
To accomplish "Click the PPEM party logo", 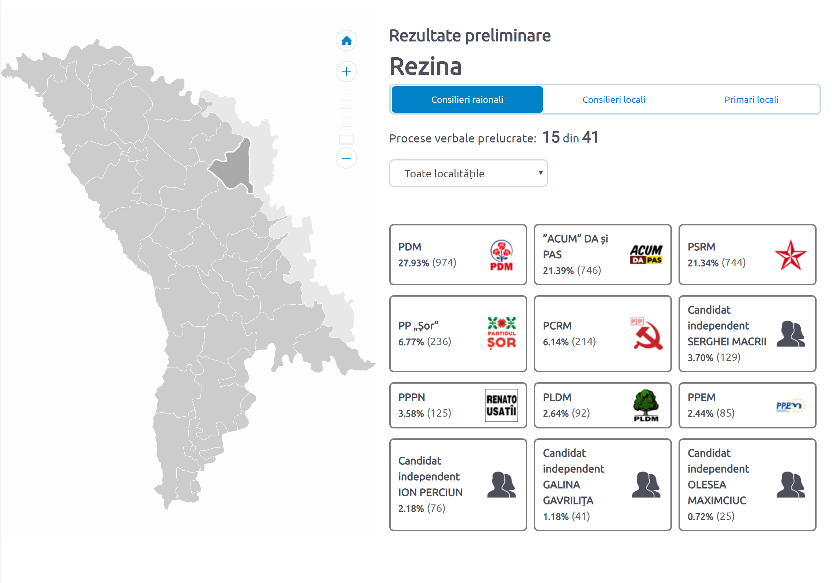I will (791, 405).
